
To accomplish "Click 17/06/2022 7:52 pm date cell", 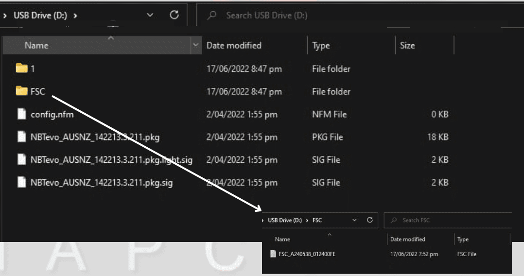I will (414, 254).
